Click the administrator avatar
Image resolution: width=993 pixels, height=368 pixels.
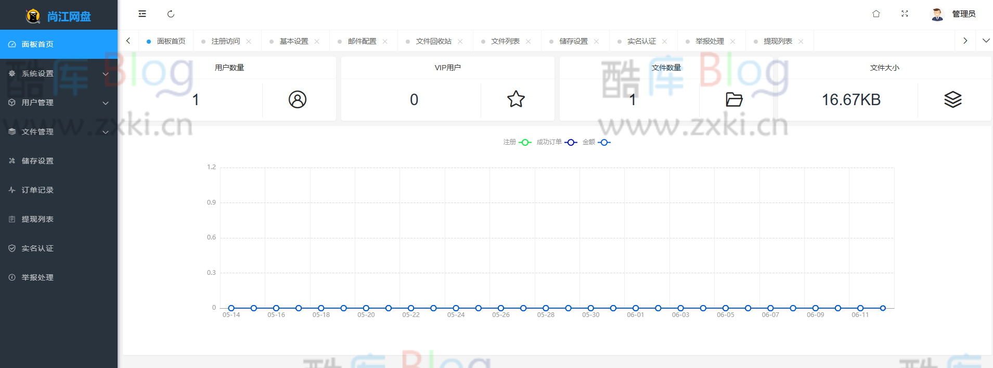pyautogui.click(x=937, y=14)
